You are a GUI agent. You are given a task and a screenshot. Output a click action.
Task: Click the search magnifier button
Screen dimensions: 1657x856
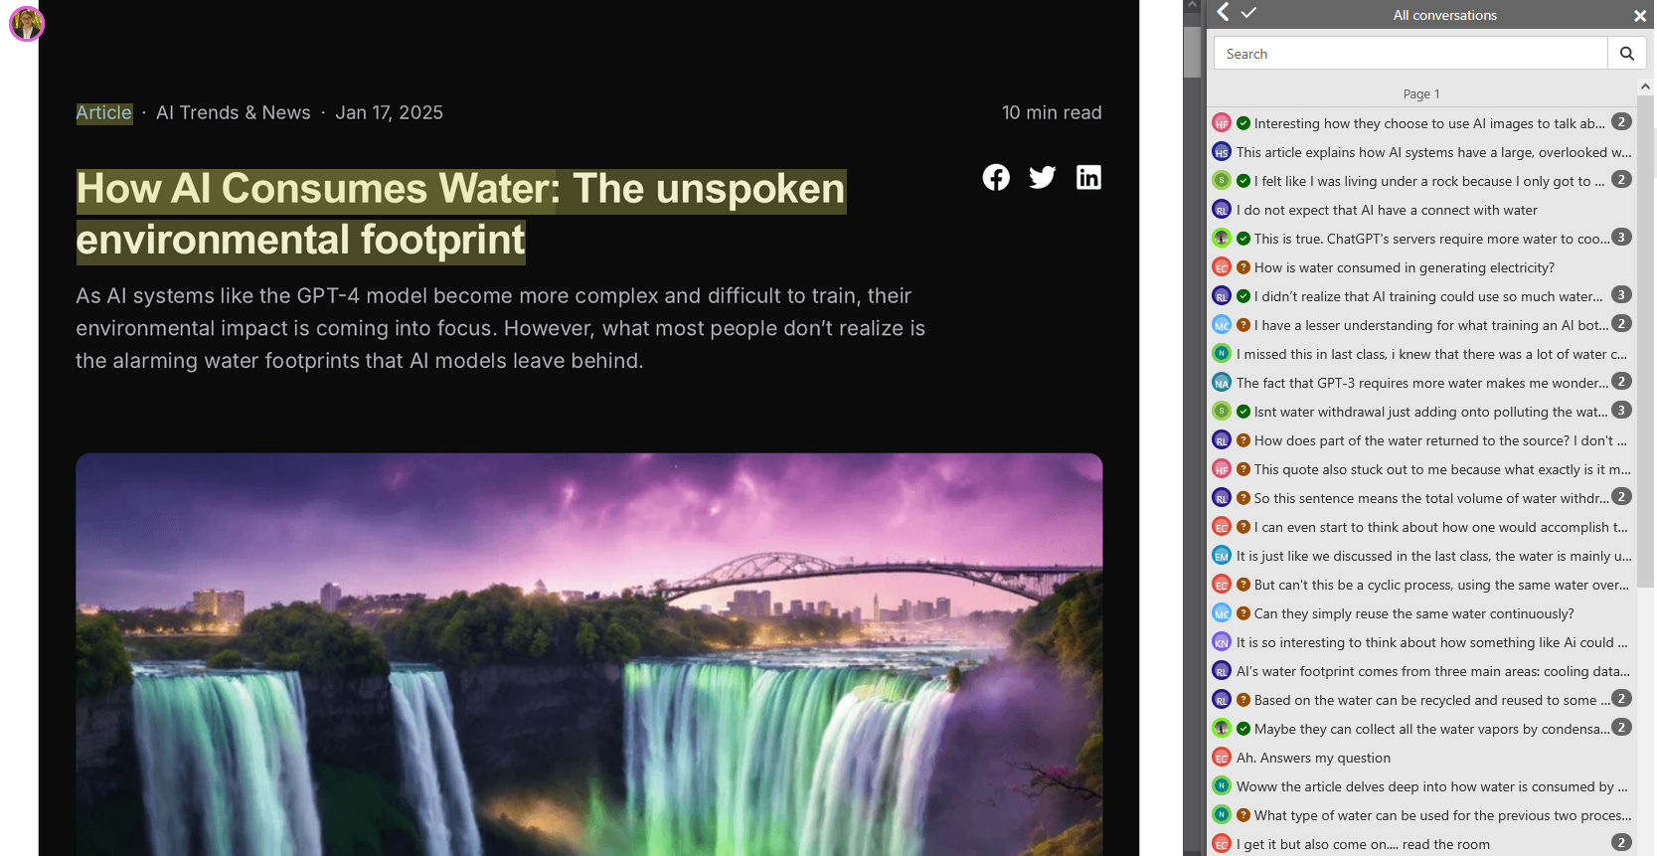click(1626, 54)
